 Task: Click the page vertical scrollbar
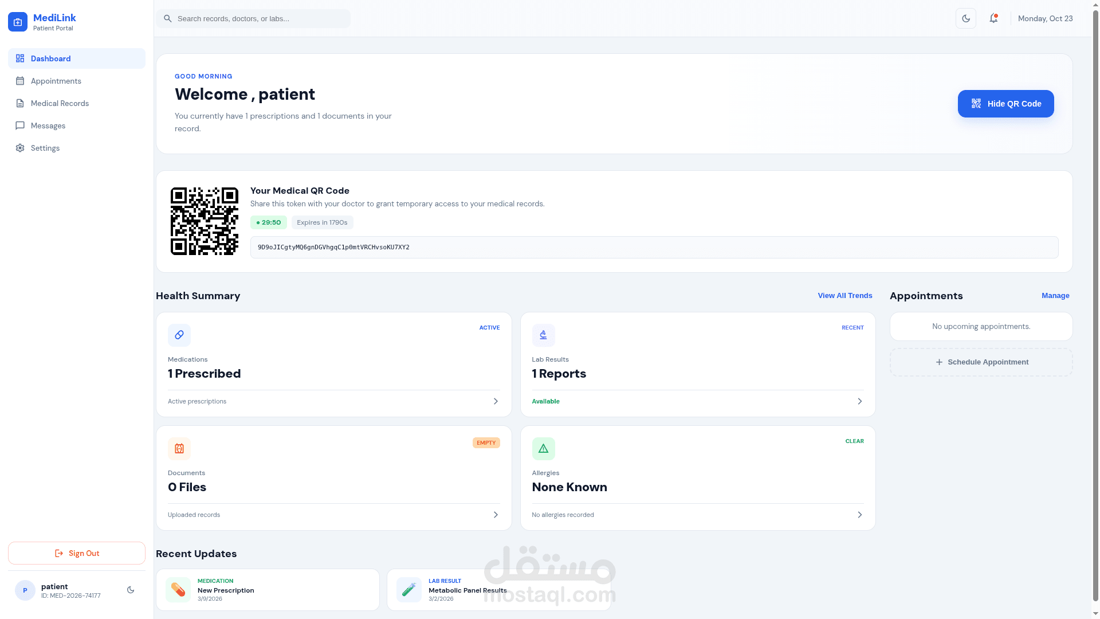tap(1095, 309)
